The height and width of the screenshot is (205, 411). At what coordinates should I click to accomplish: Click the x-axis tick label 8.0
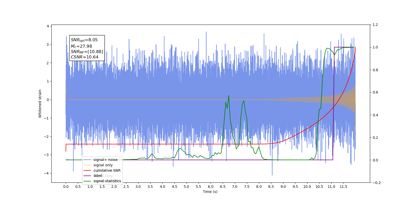point(259,187)
